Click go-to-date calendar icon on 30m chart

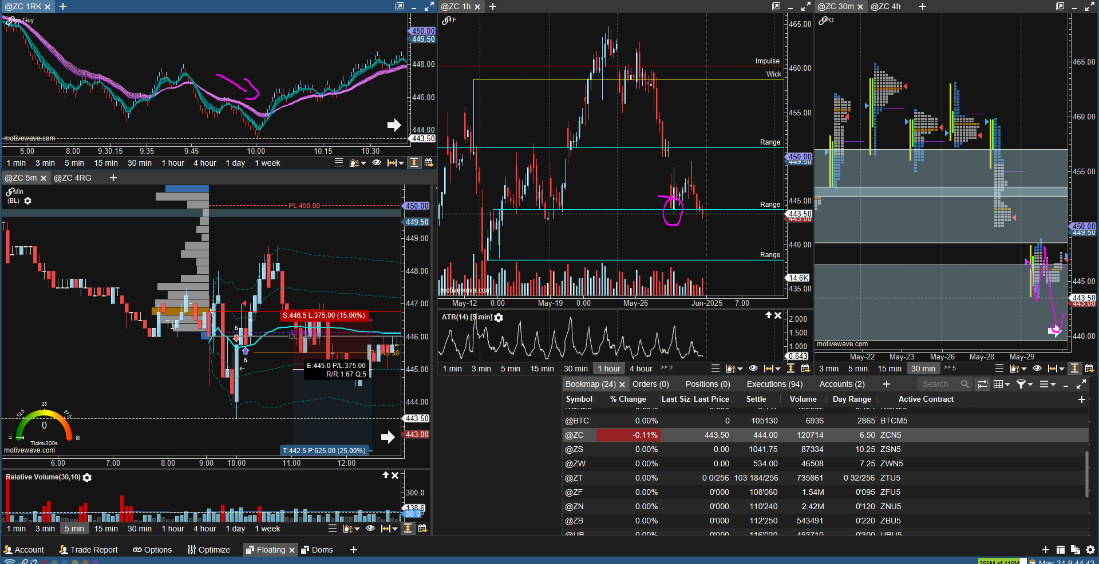[x=1089, y=369]
